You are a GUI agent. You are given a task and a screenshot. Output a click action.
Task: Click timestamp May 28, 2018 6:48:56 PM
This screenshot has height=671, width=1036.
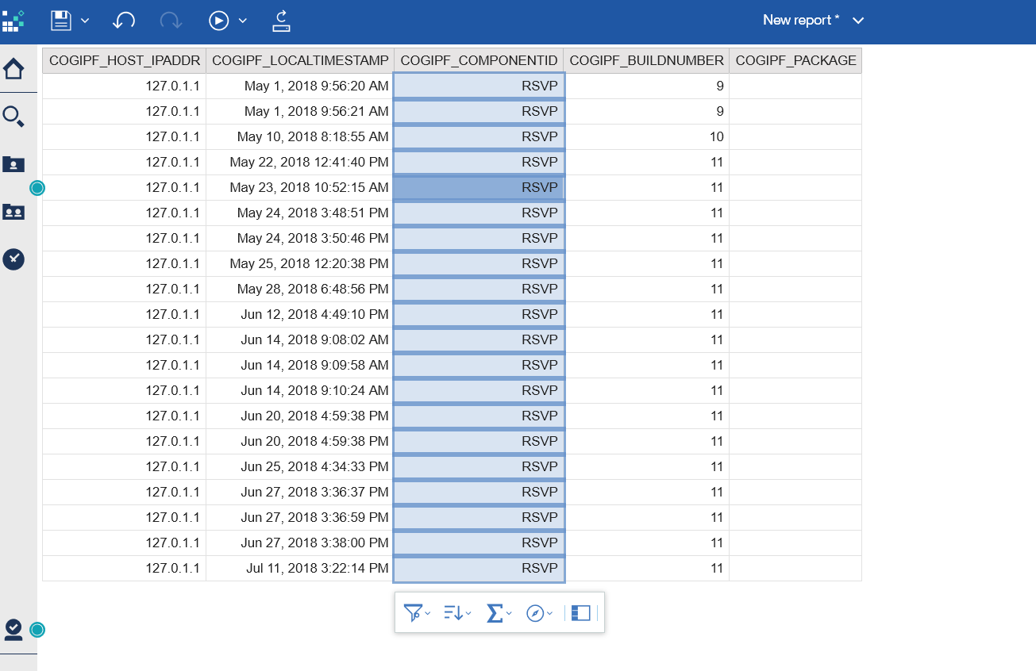[313, 289]
